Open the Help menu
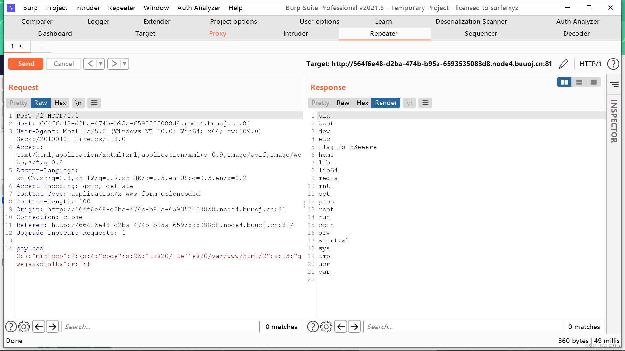 [235, 8]
